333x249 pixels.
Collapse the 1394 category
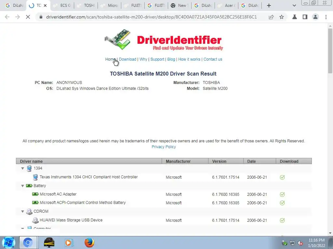click(22, 168)
